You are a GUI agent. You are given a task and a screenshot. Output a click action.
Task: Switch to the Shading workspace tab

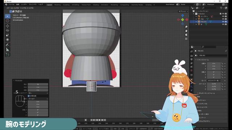coord(96,5)
